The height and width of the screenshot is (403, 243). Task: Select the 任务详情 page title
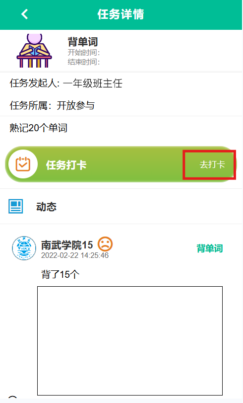click(x=121, y=14)
